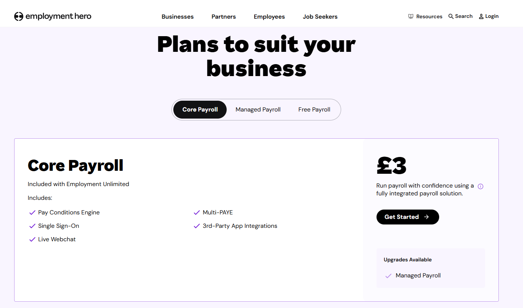This screenshot has height=308, width=523.
Task: Switch to the Free Payroll tab
Action: click(x=314, y=109)
